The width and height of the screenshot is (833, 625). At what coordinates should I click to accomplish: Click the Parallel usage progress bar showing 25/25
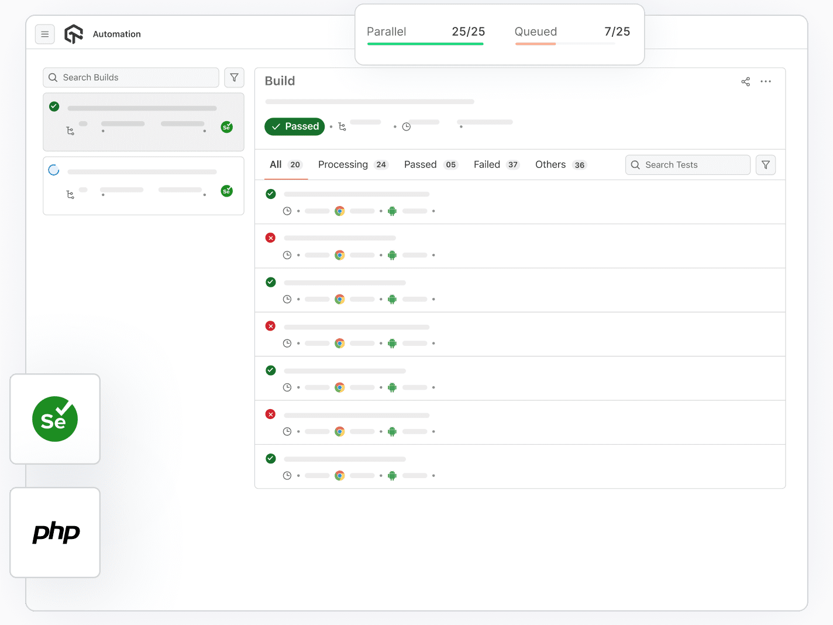point(425,44)
